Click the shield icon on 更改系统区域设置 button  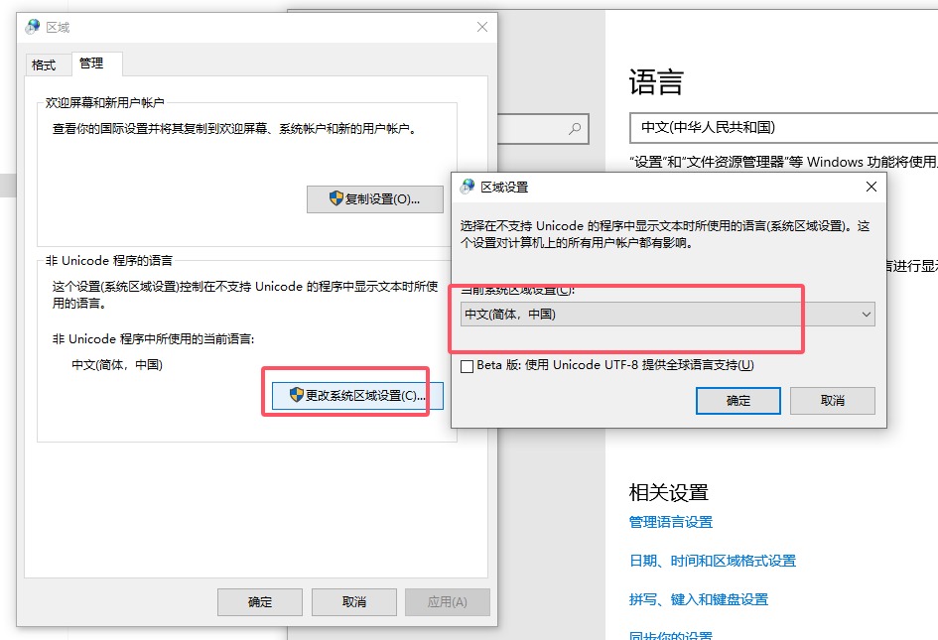pyautogui.click(x=296, y=395)
